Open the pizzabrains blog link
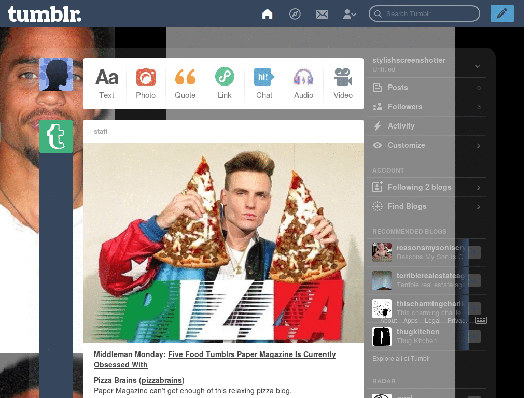The height and width of the screenshot is (398, 531). pos(162,380)
